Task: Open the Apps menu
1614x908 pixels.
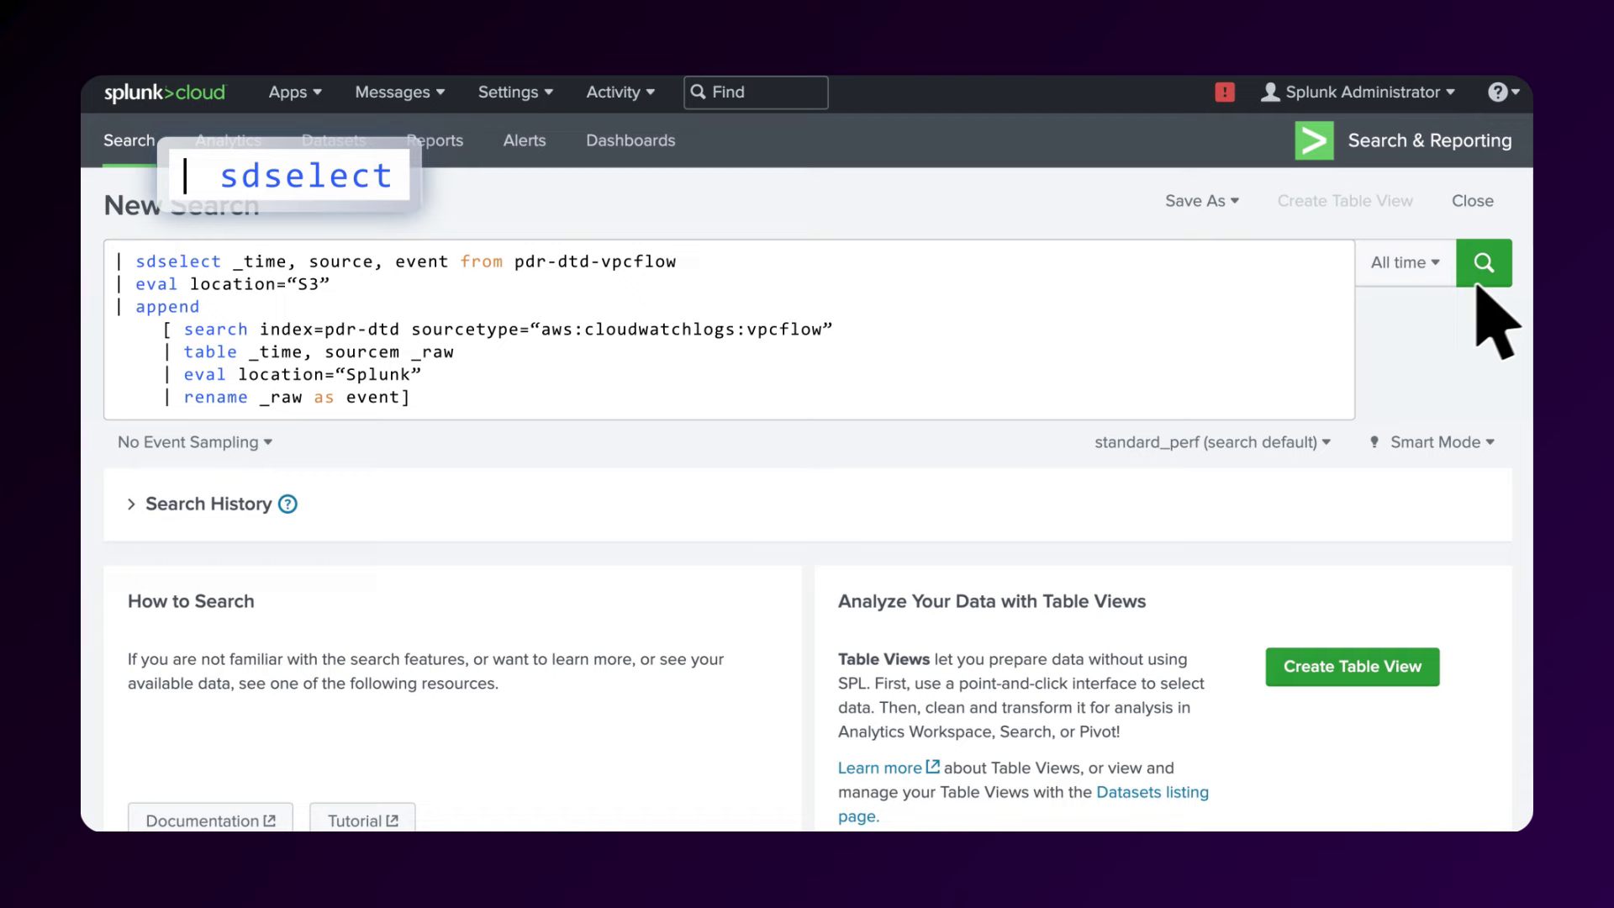Action: 295,92
